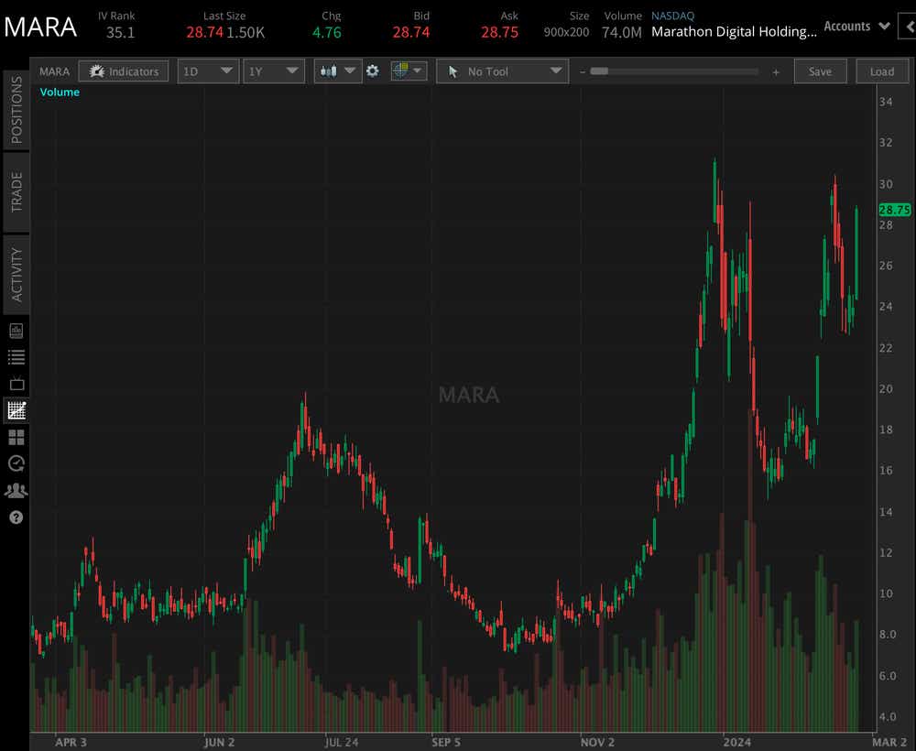This screenshot has height=751, width=916.
Task: Click the Last Size value 1.50K
Action: [x=245, y=33]
